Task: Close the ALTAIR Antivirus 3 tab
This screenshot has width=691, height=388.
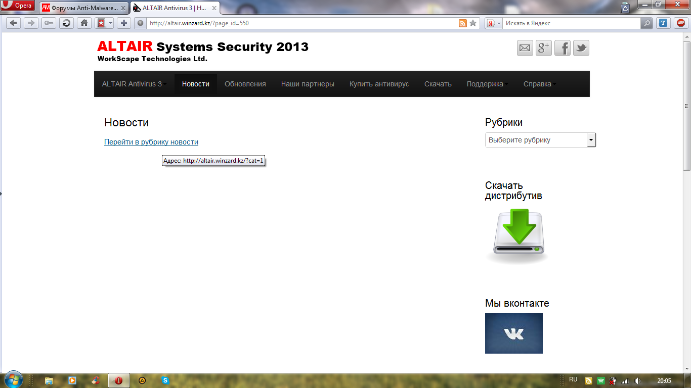Action: tap(213, 8)
